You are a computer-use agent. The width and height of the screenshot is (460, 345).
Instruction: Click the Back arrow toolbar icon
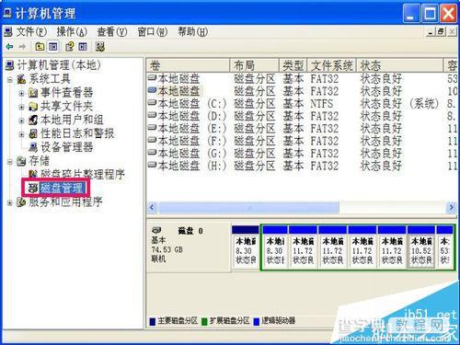pos(10,47)
